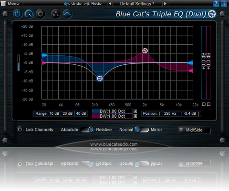The height and width of the screenshot is (191, 229).
Task: Click the -8.4 dB position value
Action: pyautogui.click(x=190, y=114)
